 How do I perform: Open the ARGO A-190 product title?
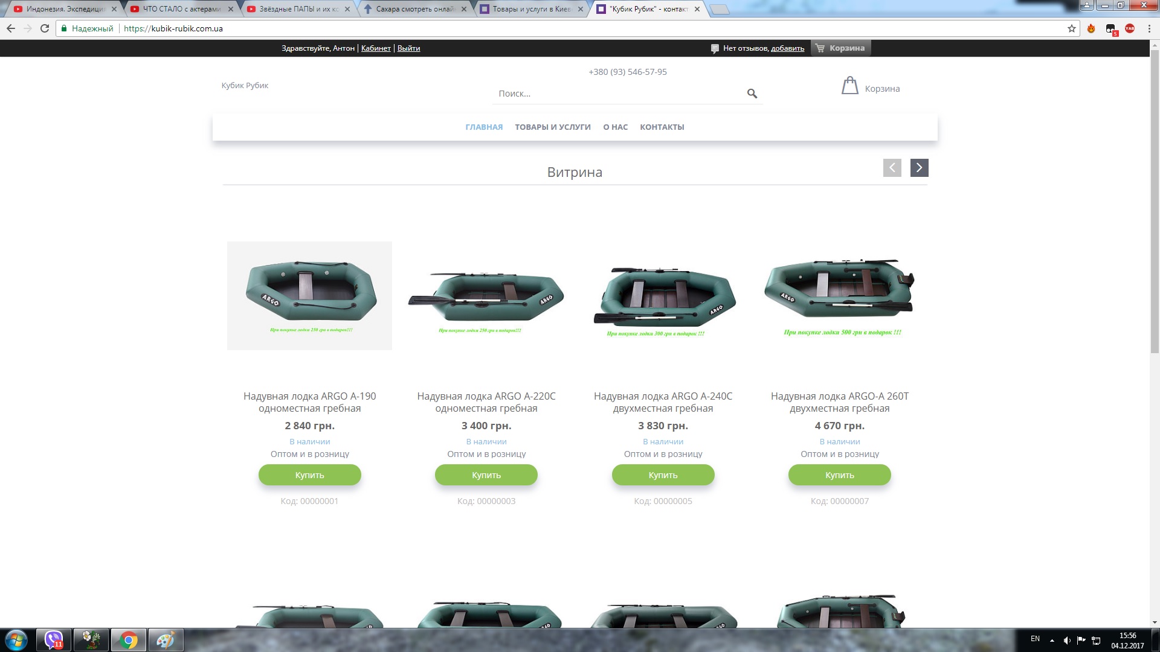coord(310,402)
